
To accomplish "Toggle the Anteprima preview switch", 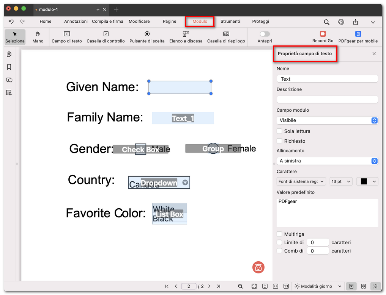I will coord(265,34).
